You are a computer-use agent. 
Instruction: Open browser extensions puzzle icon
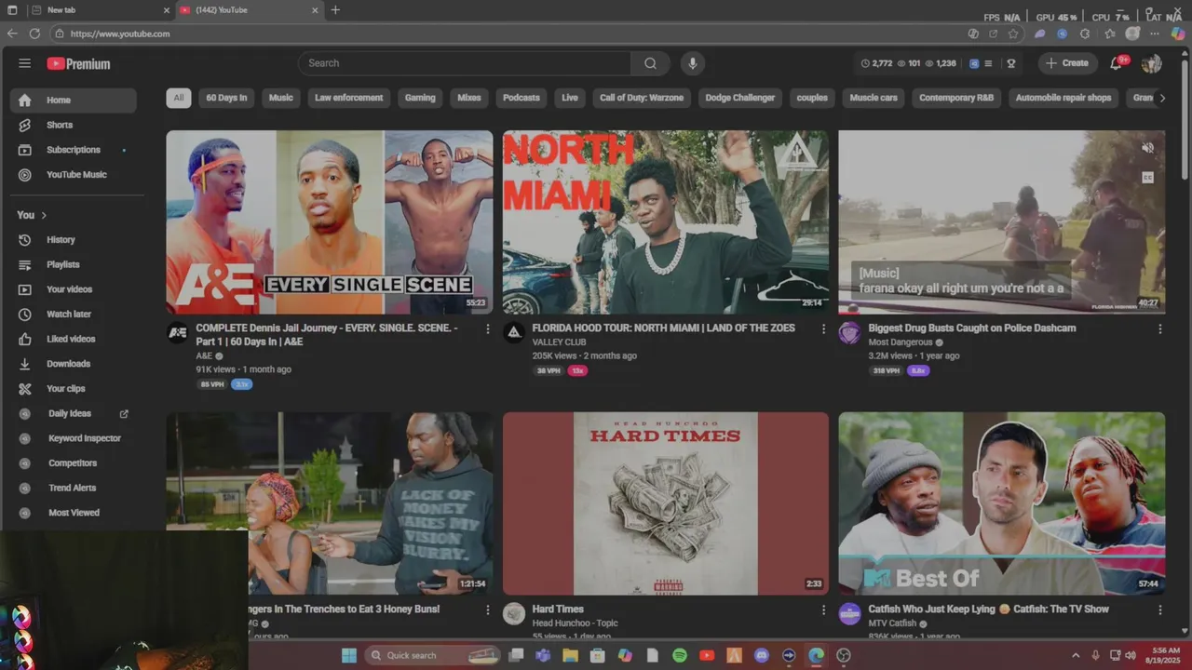[1085, 33]
